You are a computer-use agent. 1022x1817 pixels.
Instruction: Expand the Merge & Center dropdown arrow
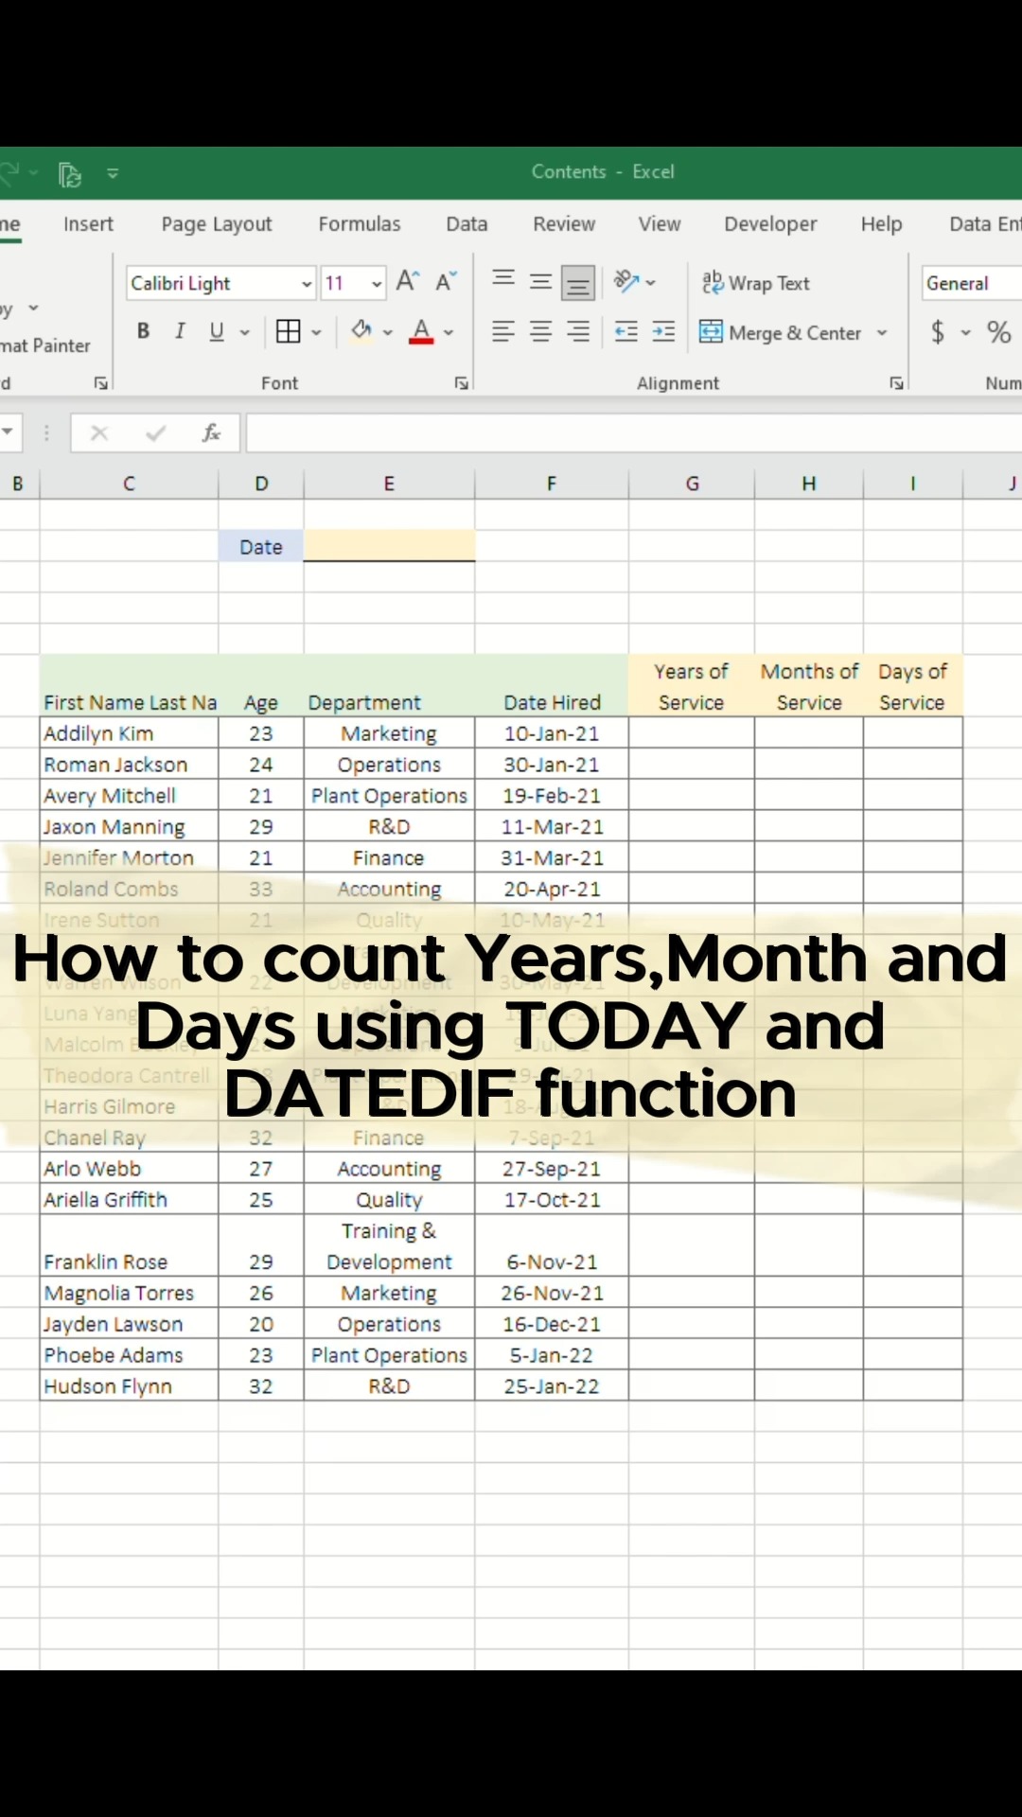click(882, 333)
